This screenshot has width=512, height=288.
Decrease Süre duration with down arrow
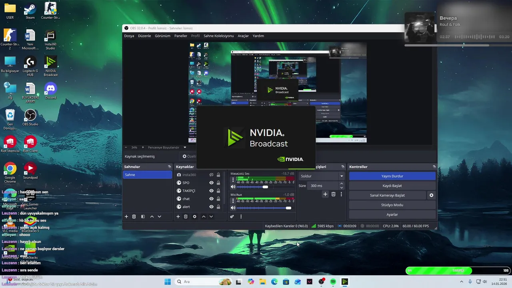coord(341,188)
